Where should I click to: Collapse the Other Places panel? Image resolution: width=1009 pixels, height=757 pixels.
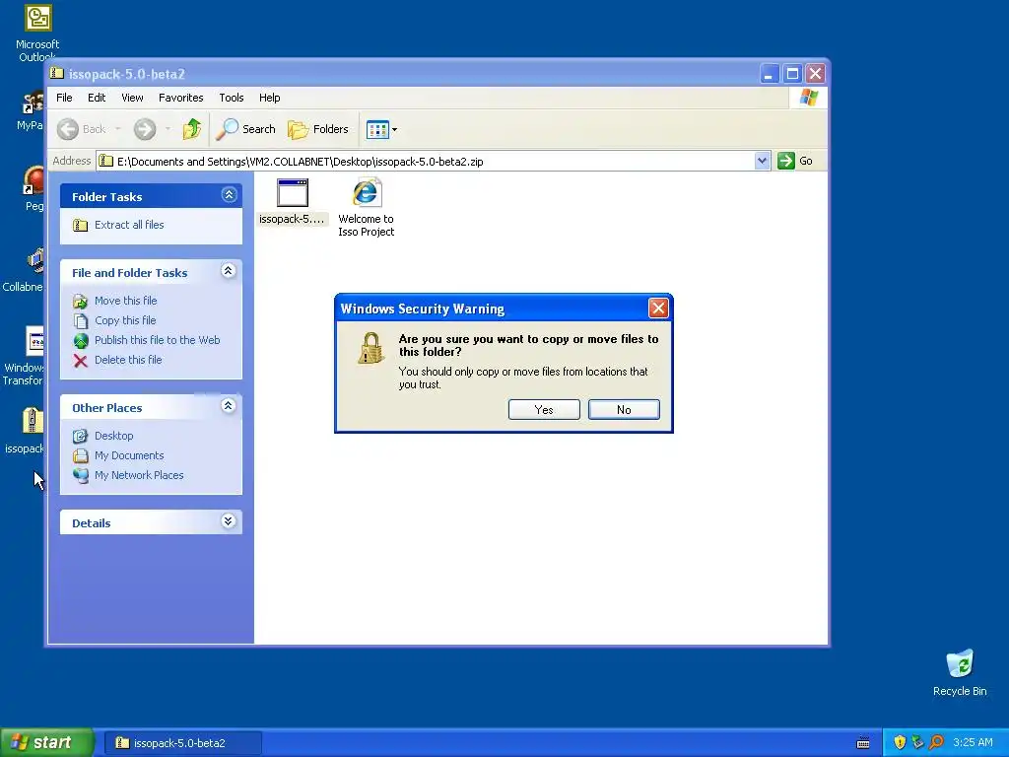(228, 406)
